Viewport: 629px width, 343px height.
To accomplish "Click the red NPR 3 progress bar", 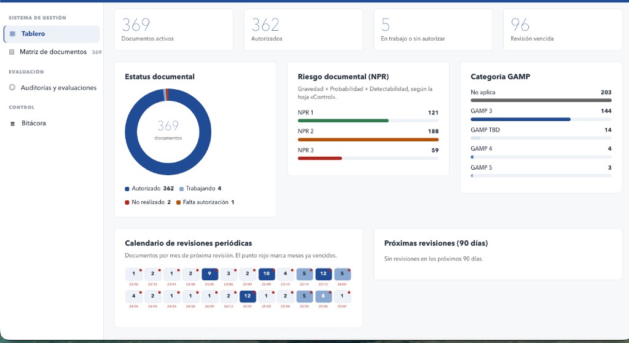I will coord(319,158).
